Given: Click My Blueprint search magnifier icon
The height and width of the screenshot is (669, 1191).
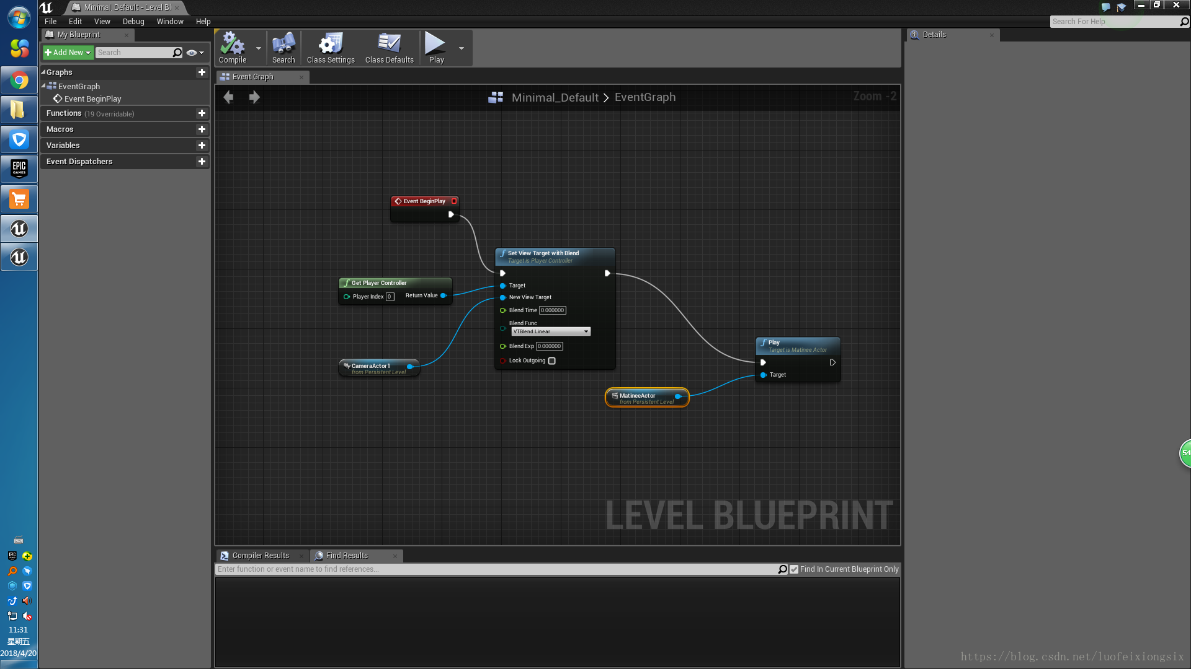Looking at the screenshot, I should point(177,53).
